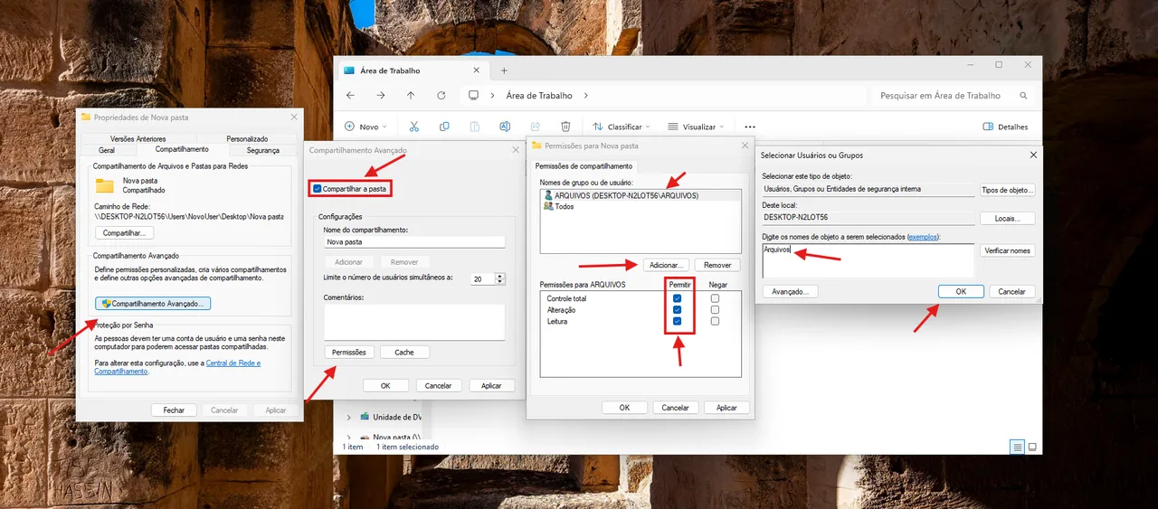The height and width of the screenshot is (509, 1158).
Task: Refresh the Área de Trabalho folder view
Action: [x=441, y=95]
